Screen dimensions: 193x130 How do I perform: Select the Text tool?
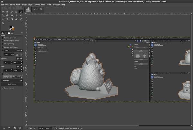16,19
